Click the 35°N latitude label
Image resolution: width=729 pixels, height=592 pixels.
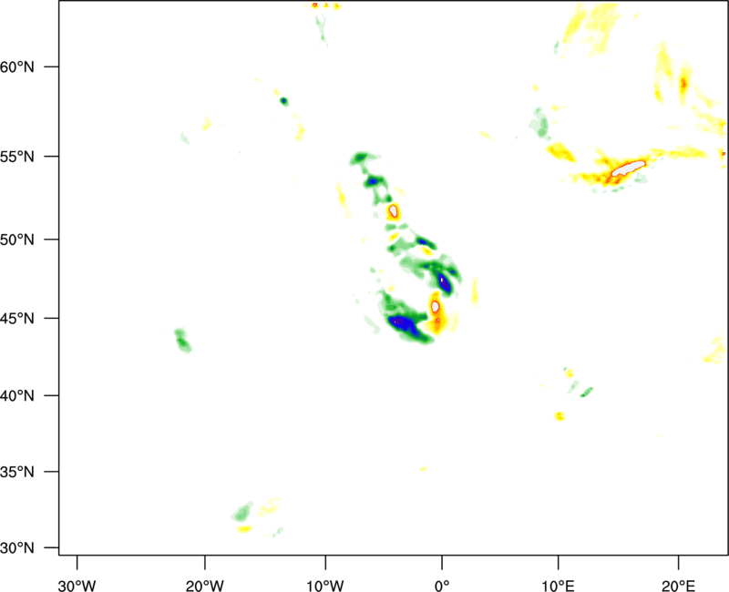coord(17,472)
